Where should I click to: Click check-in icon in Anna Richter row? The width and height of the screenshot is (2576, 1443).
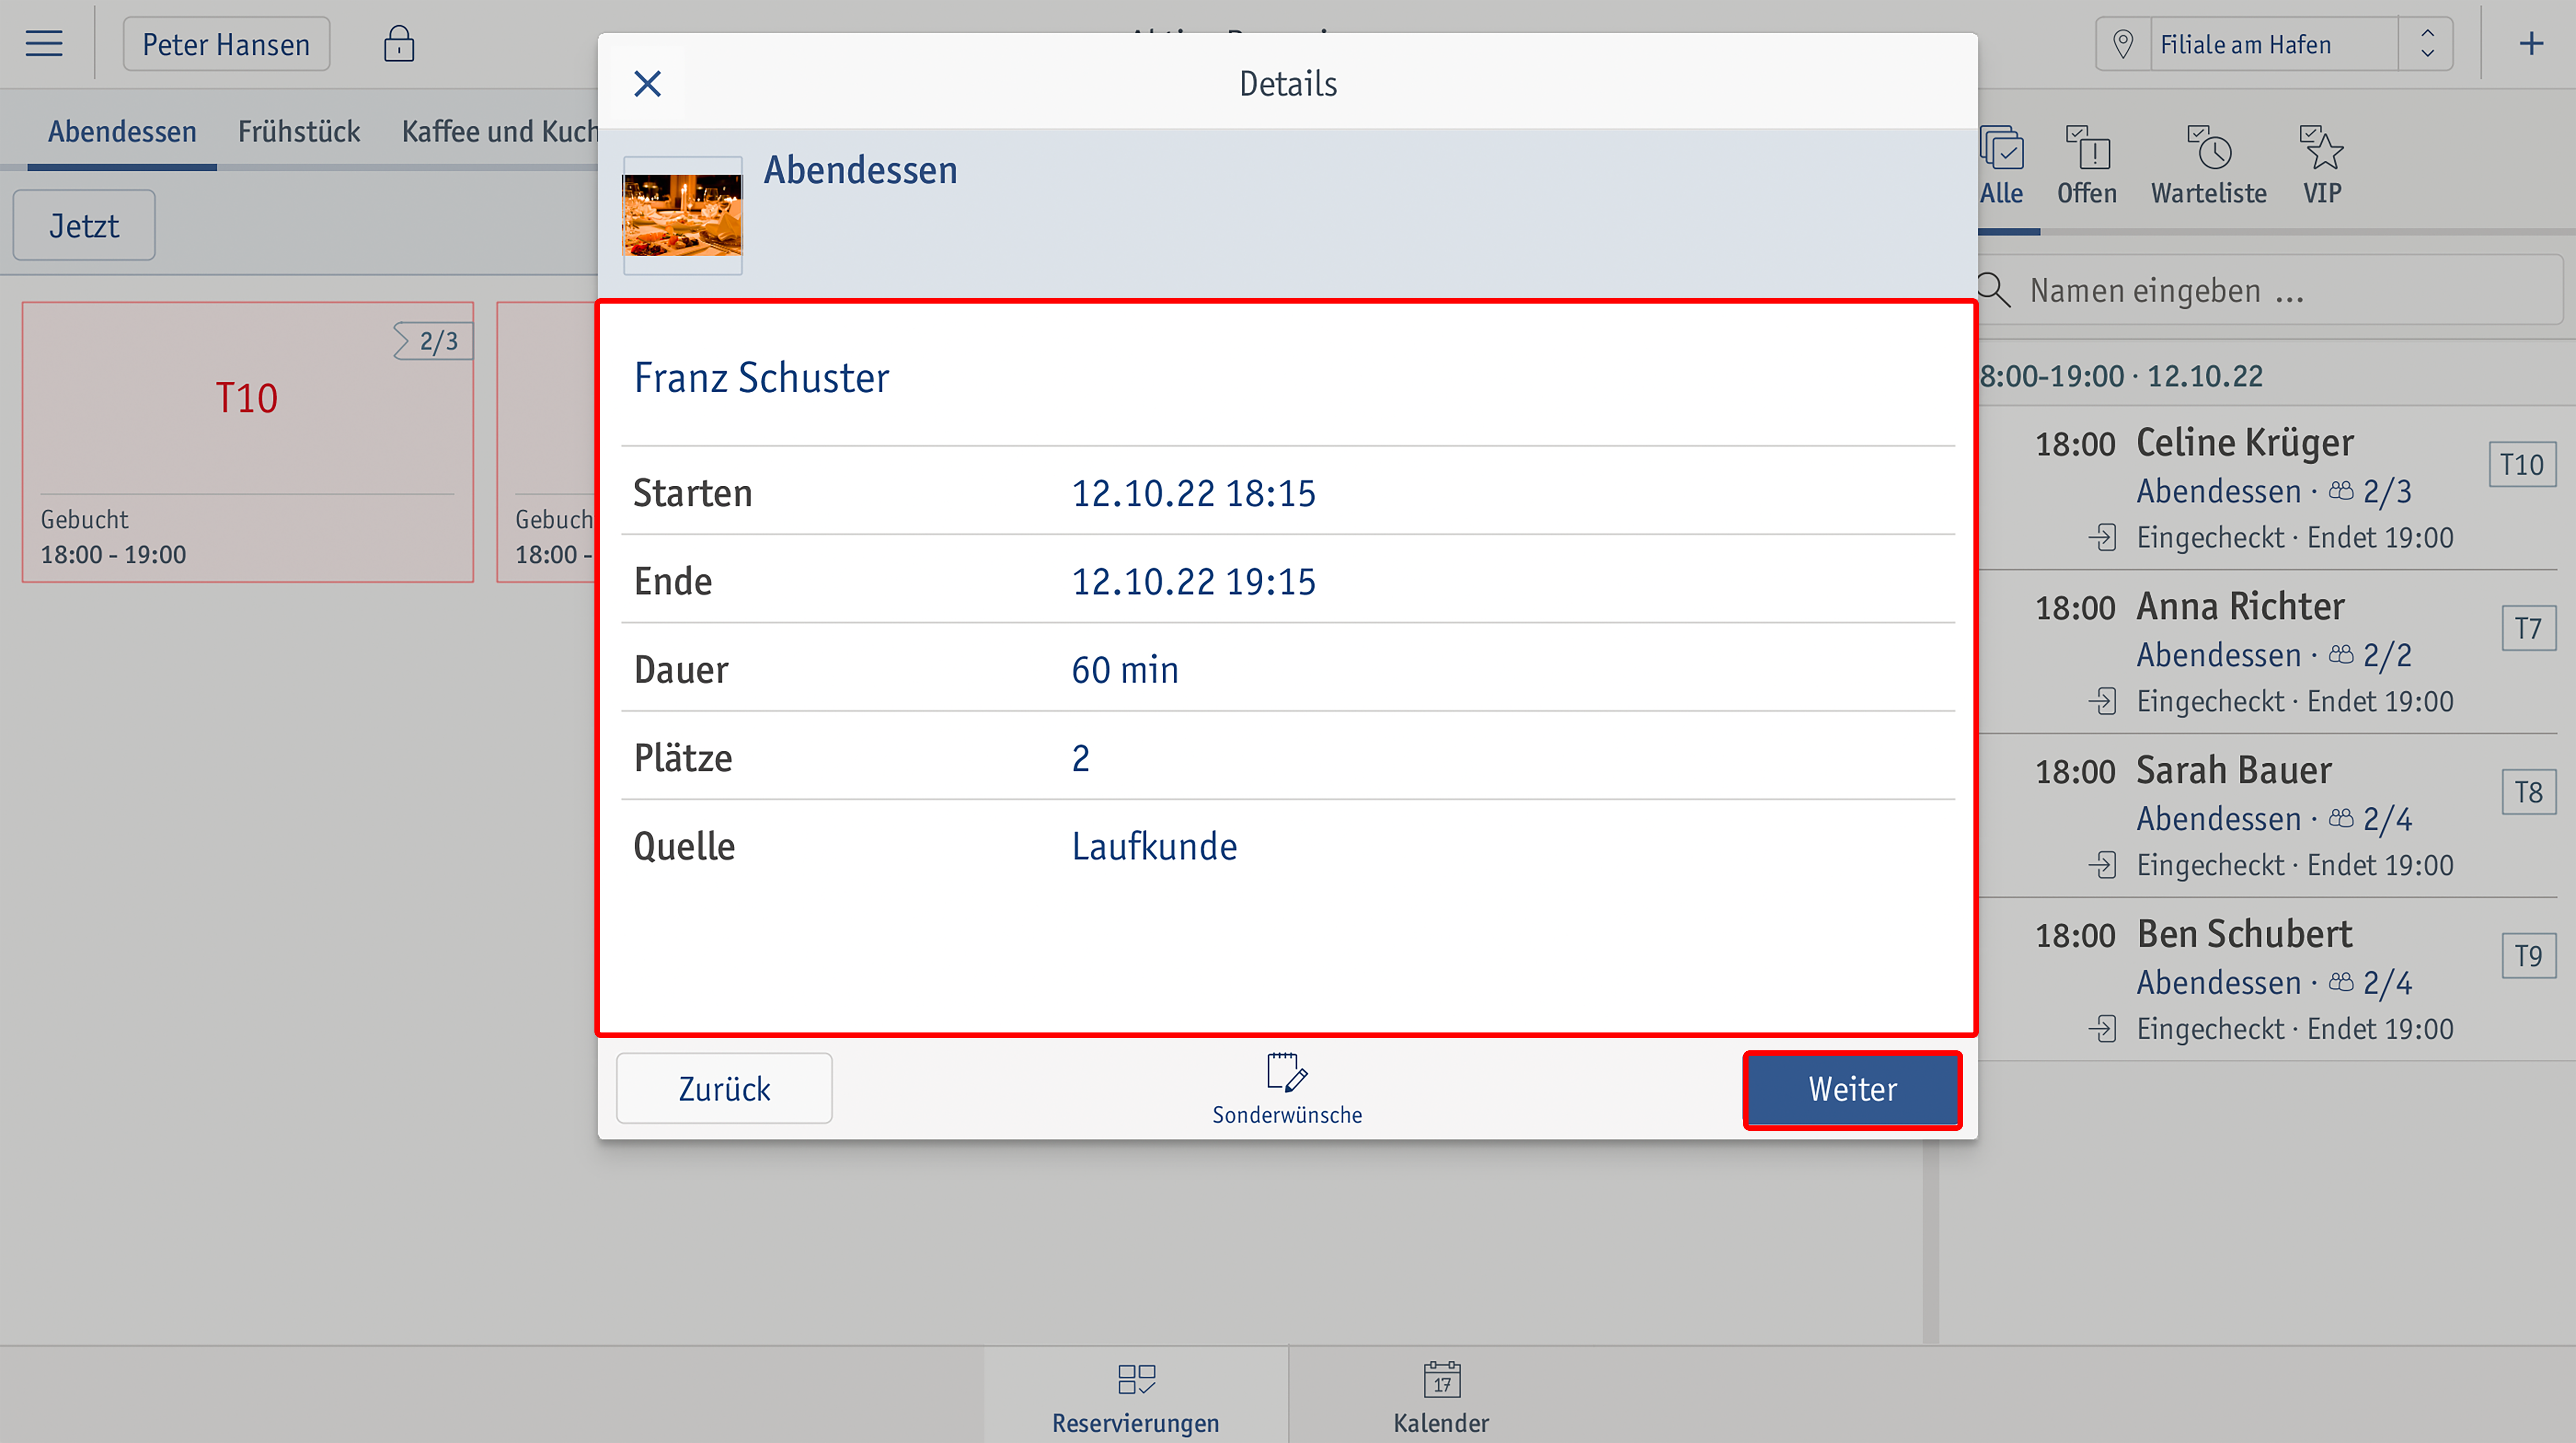coord(2103,702)
